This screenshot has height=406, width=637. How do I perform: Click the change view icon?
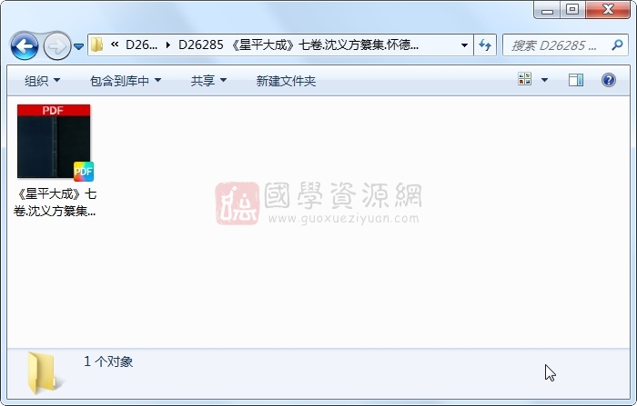[x=524, y=79]
